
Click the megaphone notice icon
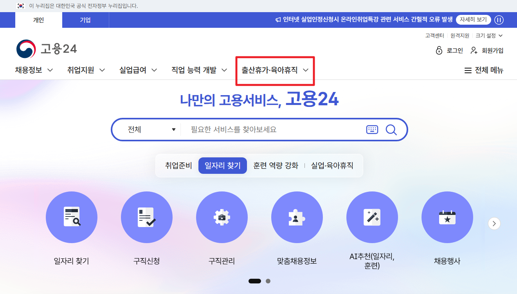[x=278, y=20]
